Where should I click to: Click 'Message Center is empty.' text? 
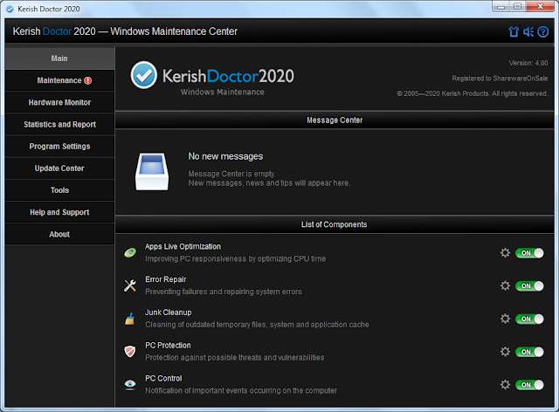tap(231, 174)
